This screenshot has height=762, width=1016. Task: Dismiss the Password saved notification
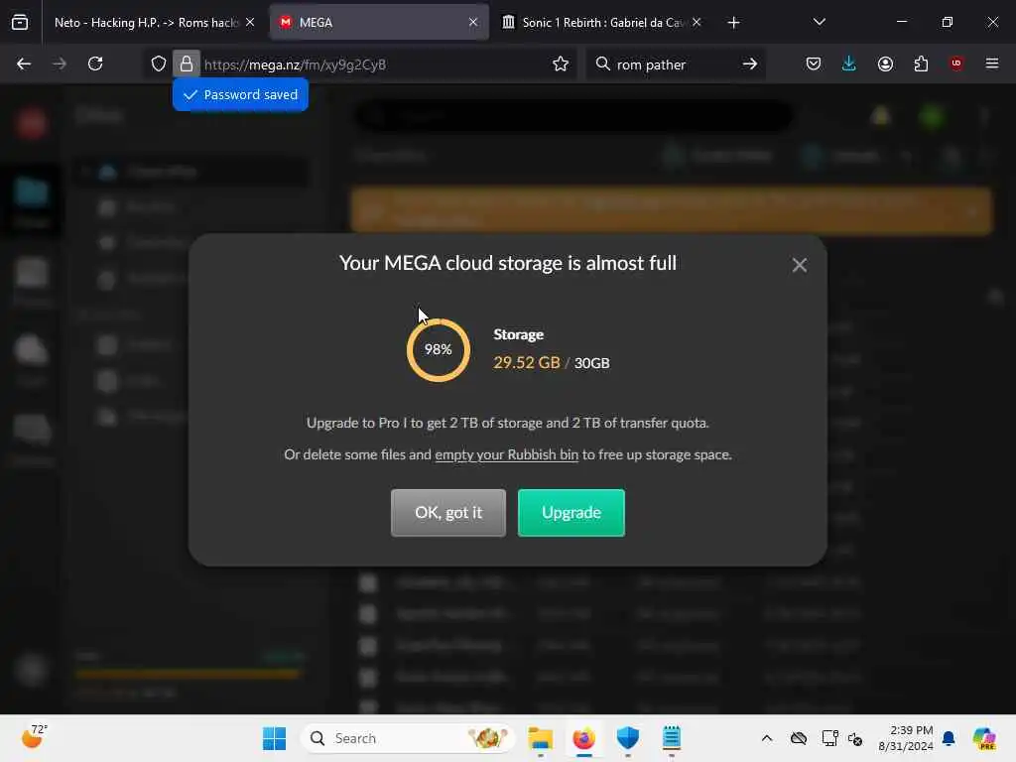coord(240,94)
